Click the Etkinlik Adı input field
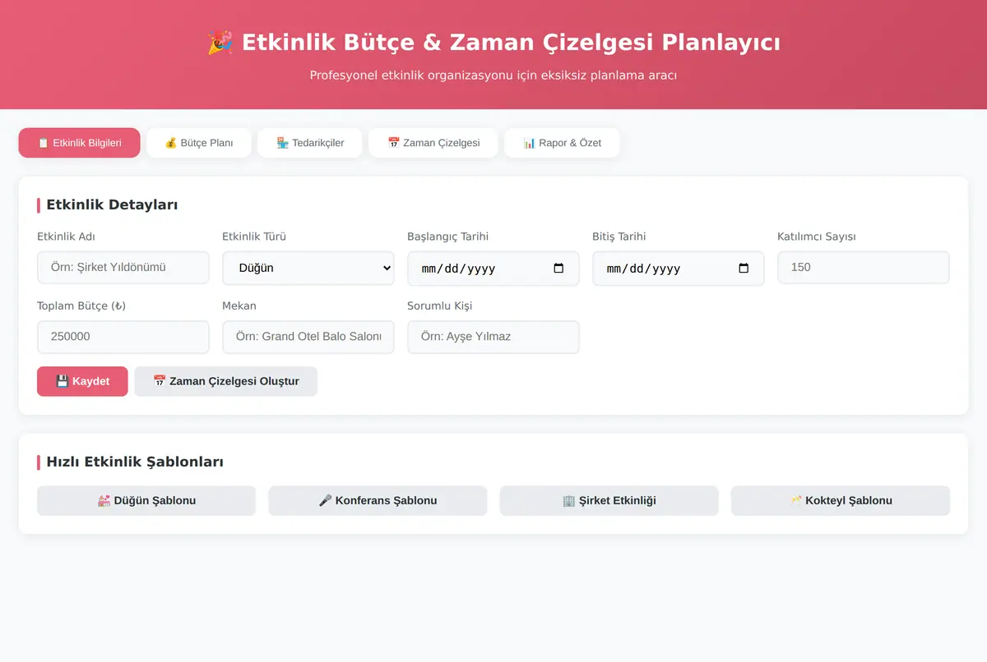The width and height of the screenshot is (987, 662). (123, 268)
